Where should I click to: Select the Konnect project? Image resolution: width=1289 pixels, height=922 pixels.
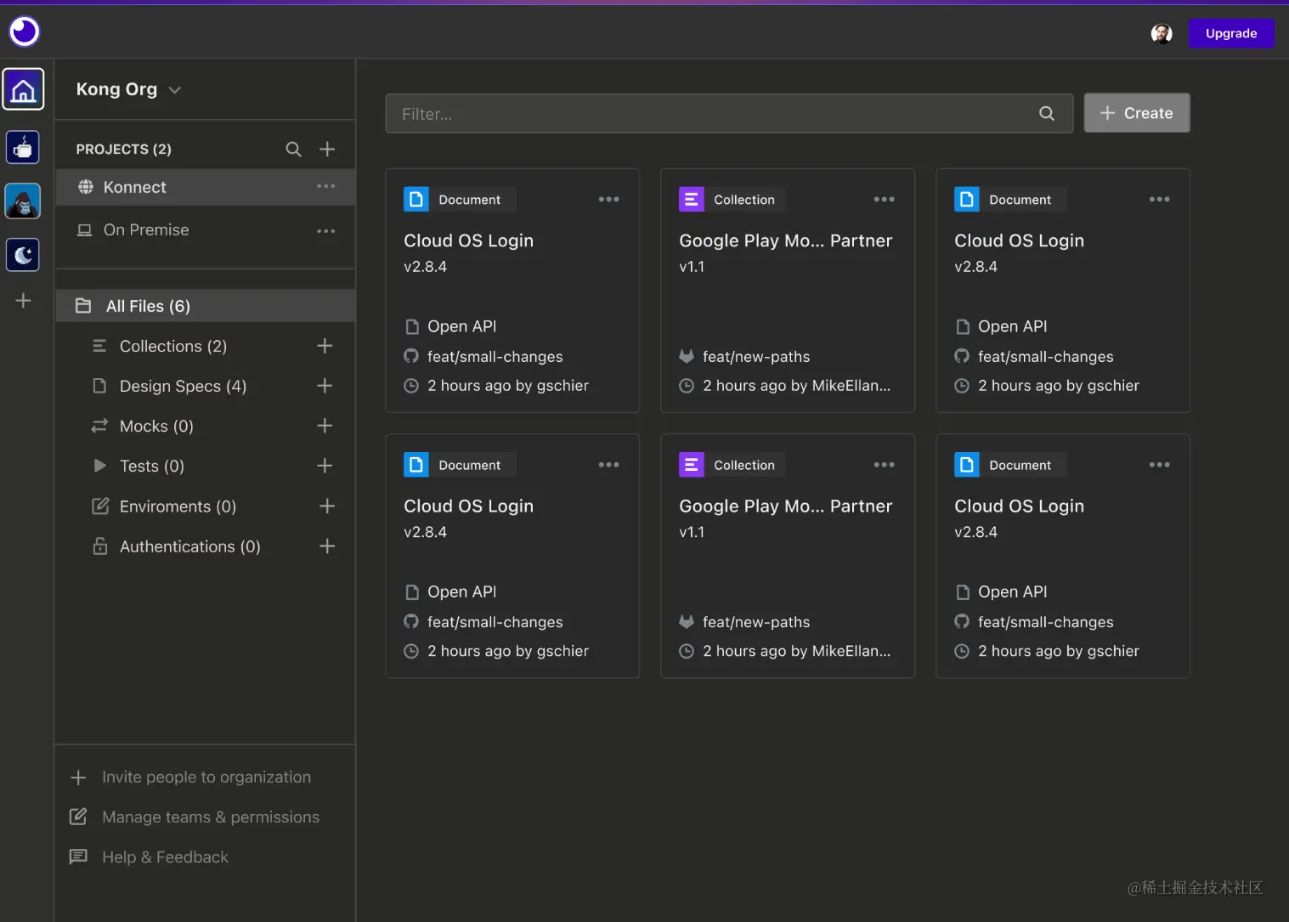click(206, 187)
